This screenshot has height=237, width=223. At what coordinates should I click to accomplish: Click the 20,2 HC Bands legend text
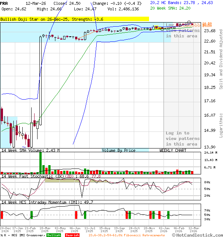[x=181, y=3]
